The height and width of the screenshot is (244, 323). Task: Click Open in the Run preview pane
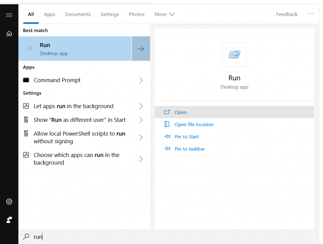coord(234,112)
